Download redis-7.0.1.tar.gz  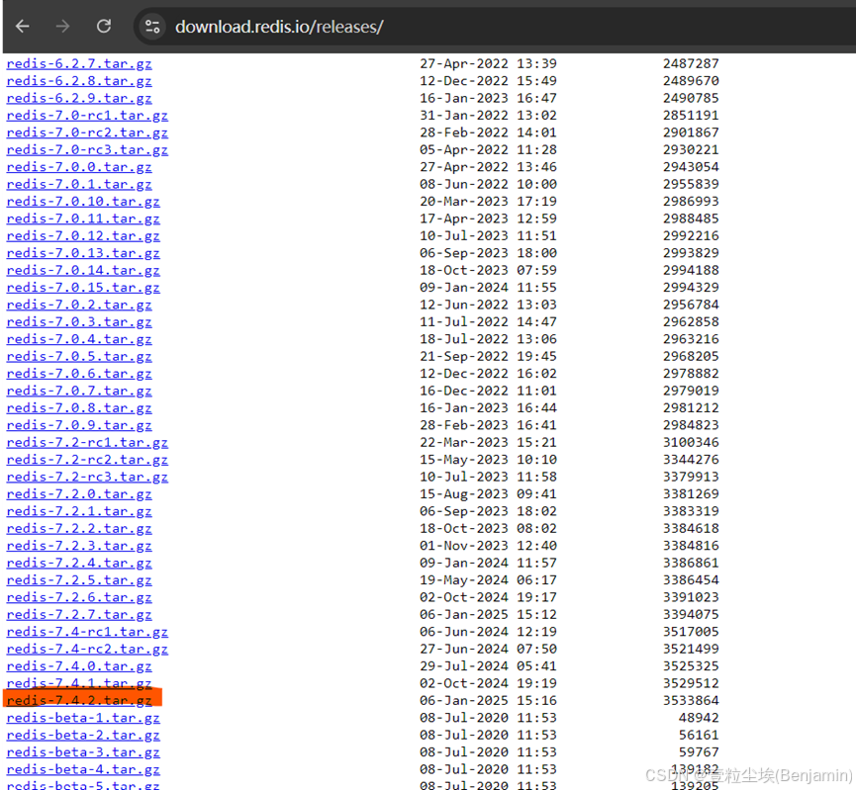pyautogui.click(x=79, y=185)
